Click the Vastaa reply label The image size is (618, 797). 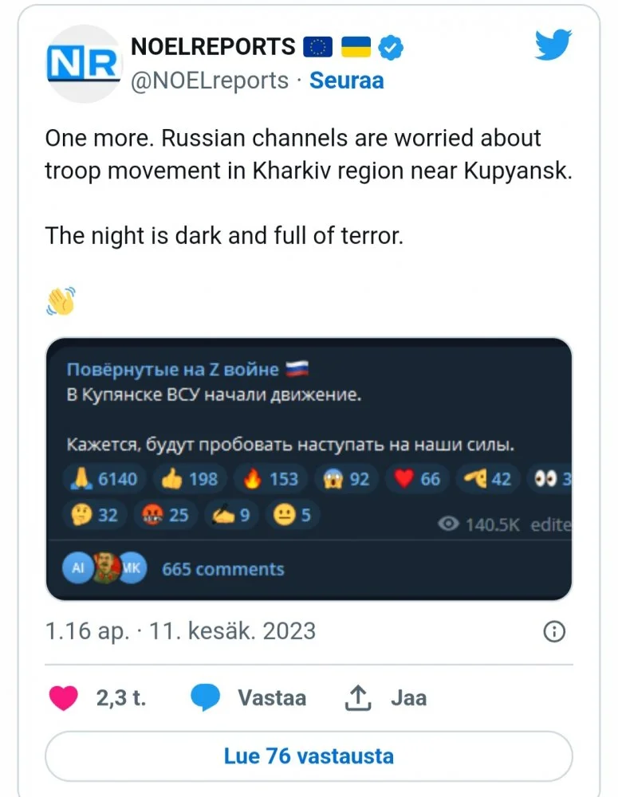point(271,698)
